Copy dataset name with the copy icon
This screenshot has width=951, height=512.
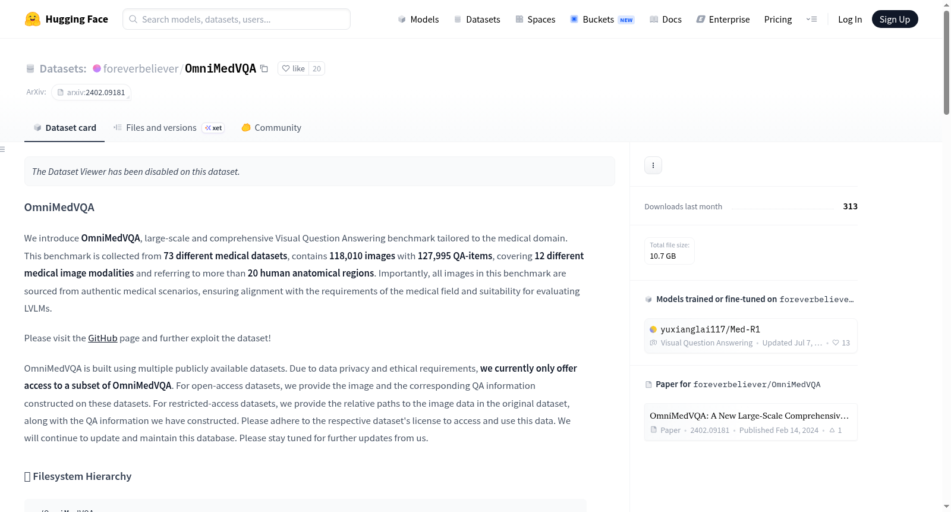[264, 68]
